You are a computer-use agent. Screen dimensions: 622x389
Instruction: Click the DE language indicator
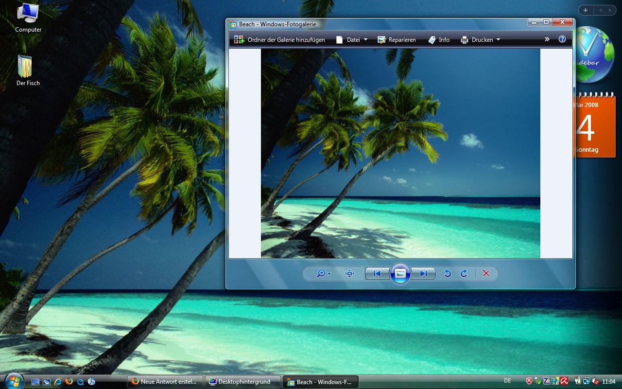[507, 381]
